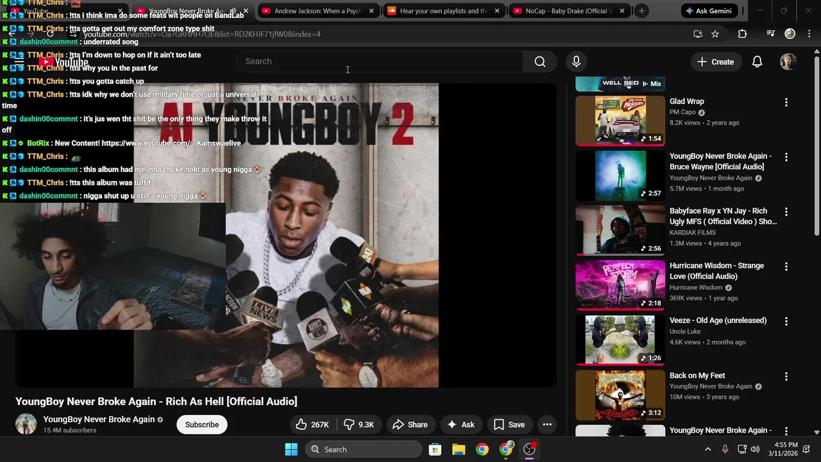Close the NoCap - Baby Drake tab

[622, 11]
